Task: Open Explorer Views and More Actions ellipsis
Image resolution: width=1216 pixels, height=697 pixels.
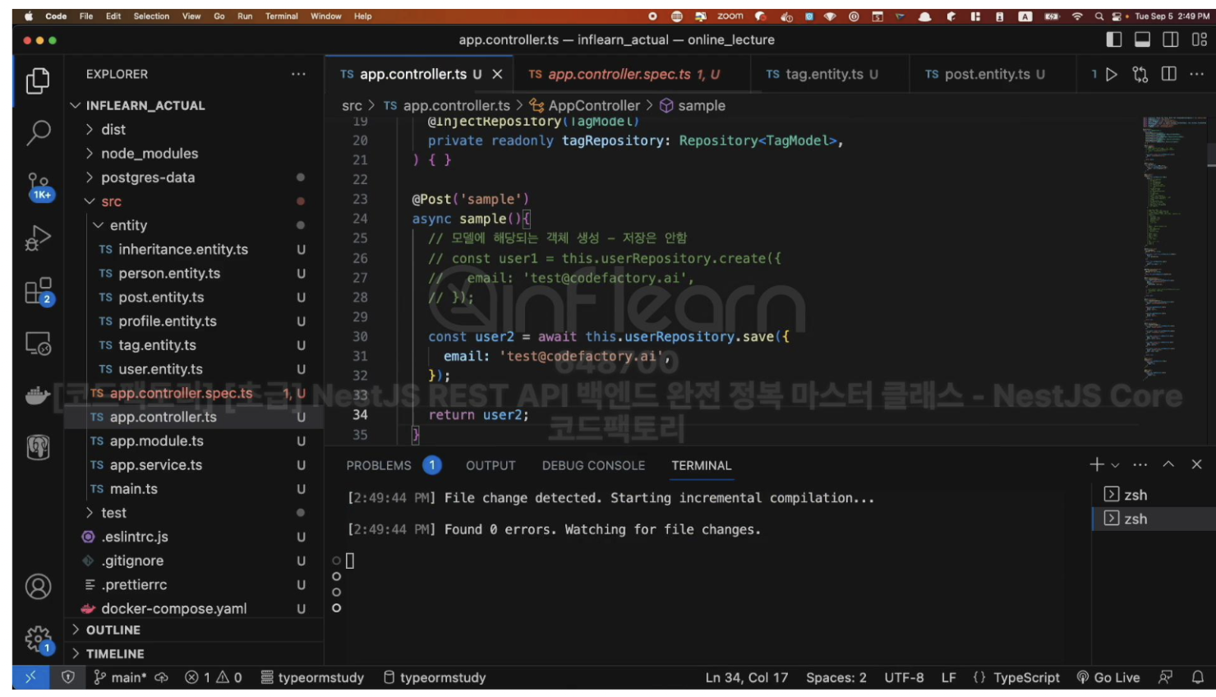Action: [298, 74]
